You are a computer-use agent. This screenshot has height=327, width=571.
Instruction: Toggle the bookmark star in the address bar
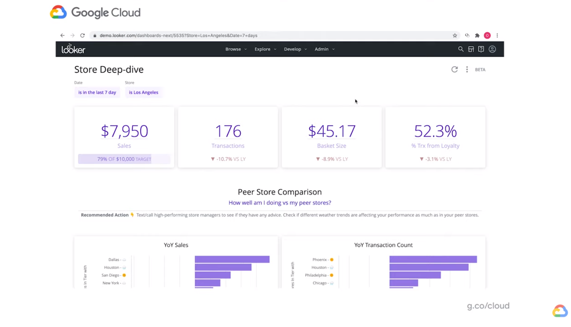[x=454, y=35]
